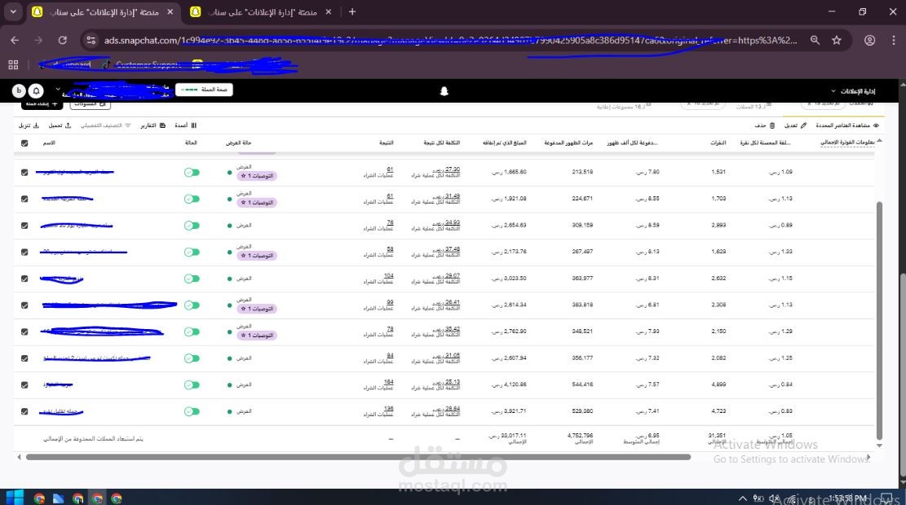Viewport: 906px width, 505px height.
Task: Click the upload (تحميل) icon
Action: click(69, 125)
